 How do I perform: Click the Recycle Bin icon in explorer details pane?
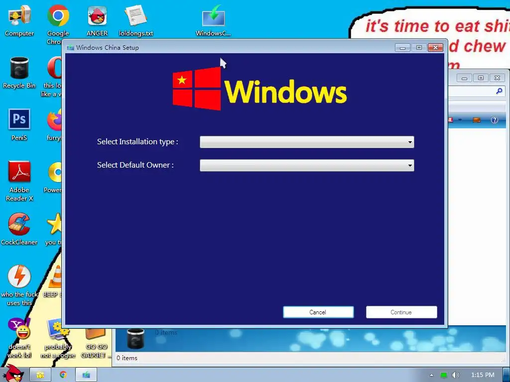[135, 339]
